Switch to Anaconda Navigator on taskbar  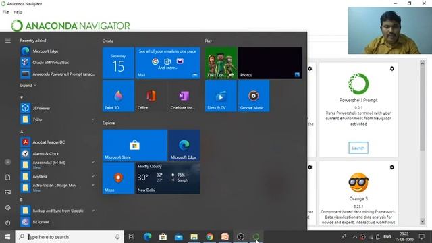tap(256, 237)
